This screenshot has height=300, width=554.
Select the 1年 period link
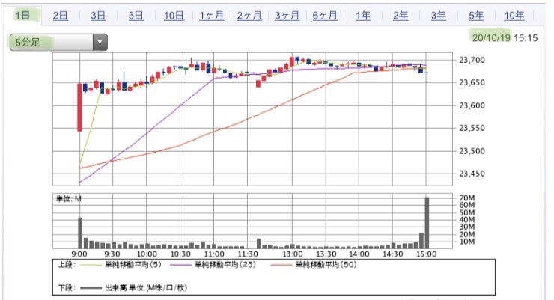[x=363, y=16]
